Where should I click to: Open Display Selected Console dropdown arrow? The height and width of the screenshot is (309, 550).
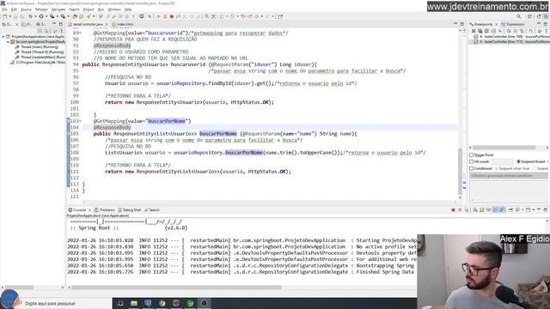(522, 209)
